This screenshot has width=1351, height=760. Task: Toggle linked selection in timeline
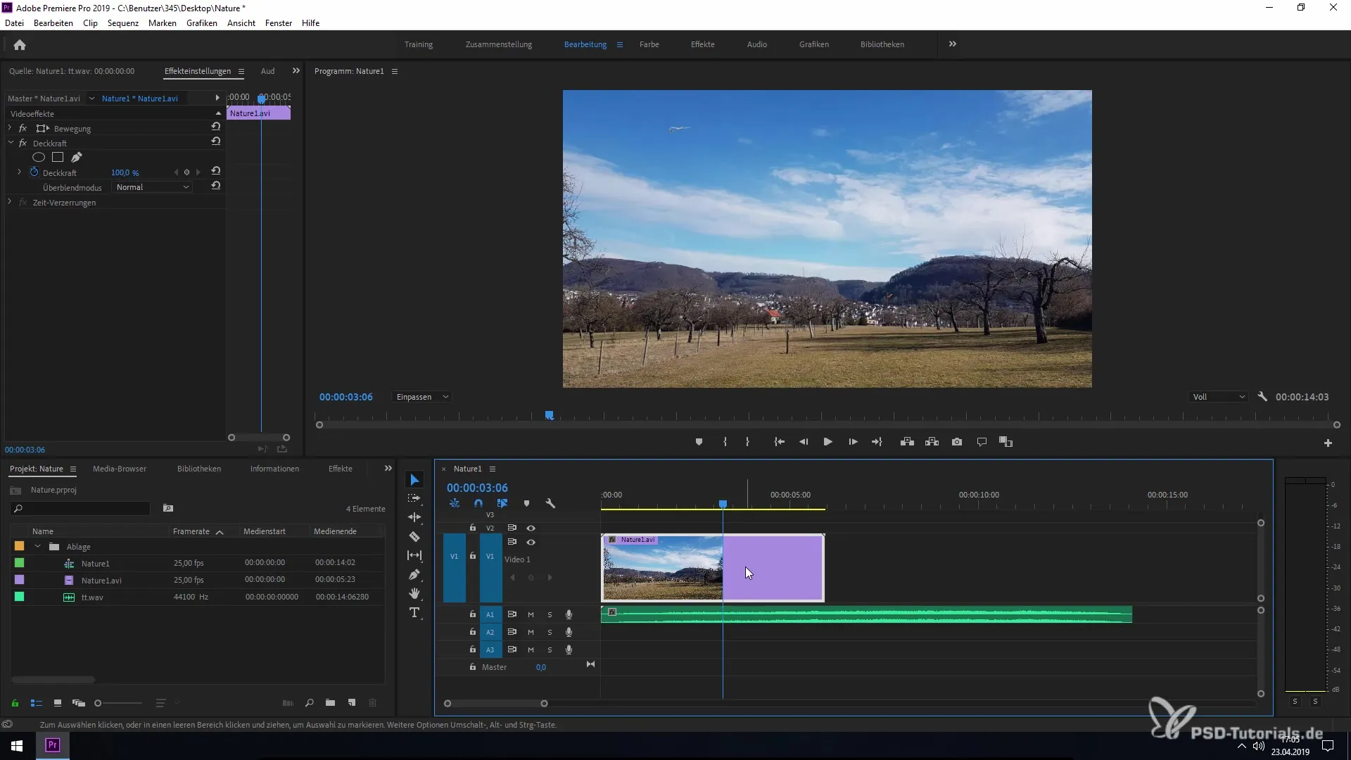[x=502, y=504]
